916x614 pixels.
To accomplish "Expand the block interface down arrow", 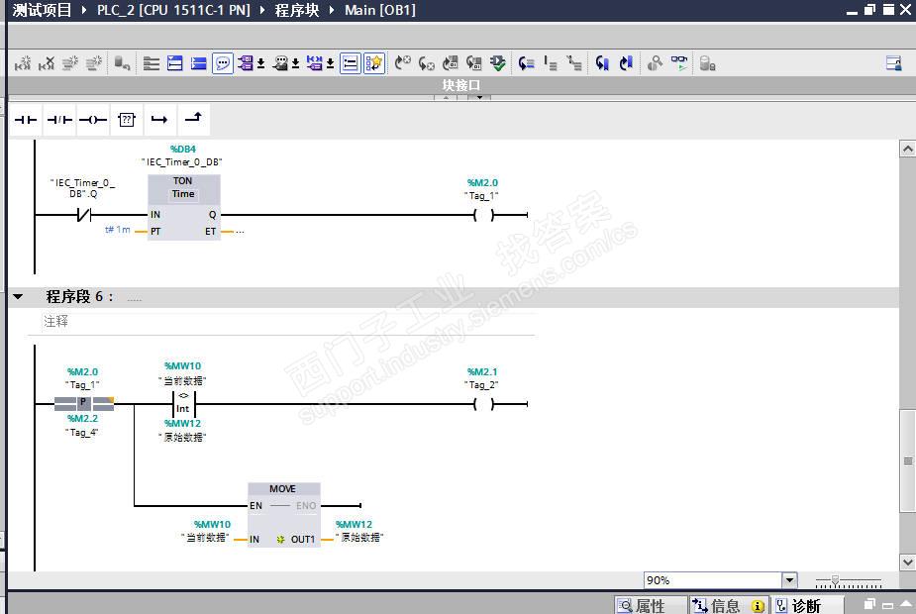I will pyautogui.click(x=479, y=97).
